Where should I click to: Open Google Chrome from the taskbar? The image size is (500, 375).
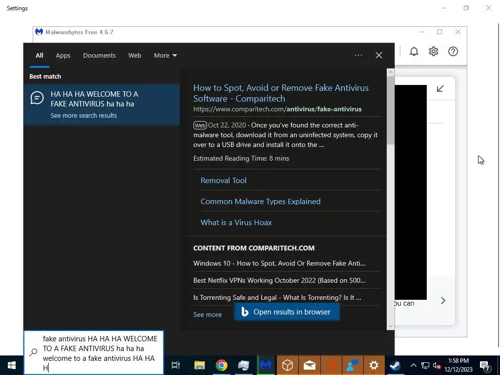click(222, 365)
